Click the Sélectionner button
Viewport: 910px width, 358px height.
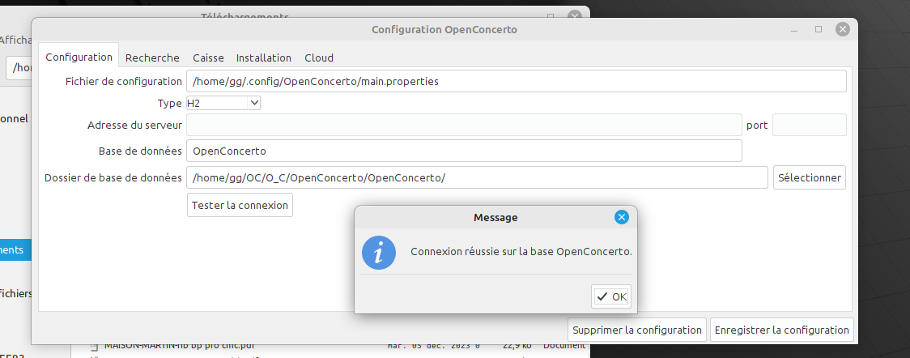click(809, 177)
